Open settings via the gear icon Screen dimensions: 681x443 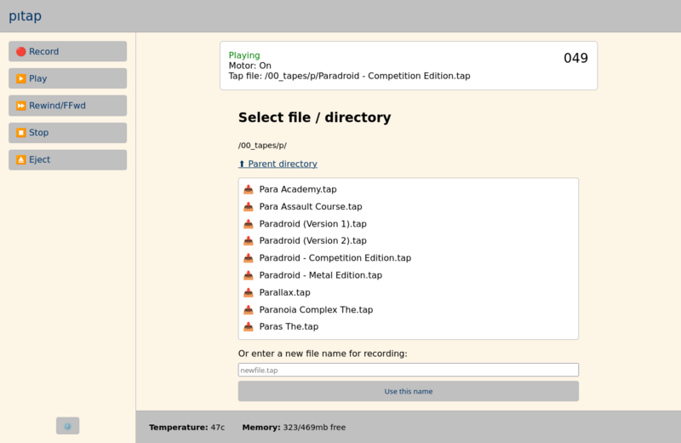68,426
